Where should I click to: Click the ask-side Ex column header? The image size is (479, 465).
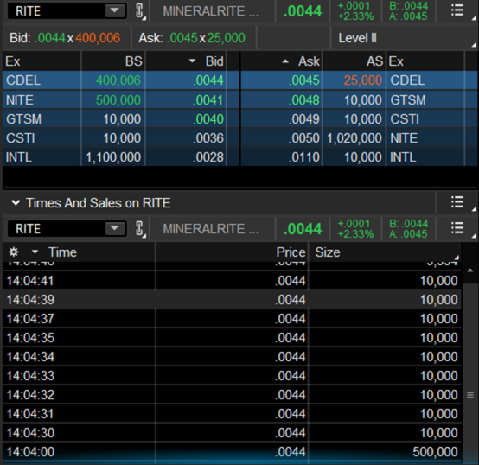click(x=425, y=61)
